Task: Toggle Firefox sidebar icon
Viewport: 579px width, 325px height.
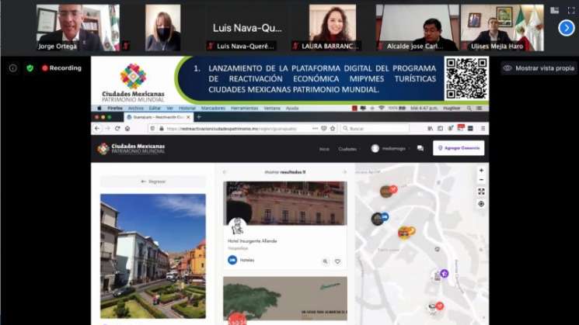Action: tap(440, 129)
